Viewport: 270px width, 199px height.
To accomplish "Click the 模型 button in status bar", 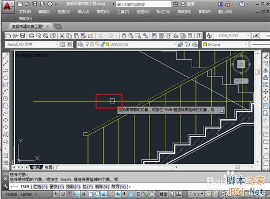I will [164, 194].
